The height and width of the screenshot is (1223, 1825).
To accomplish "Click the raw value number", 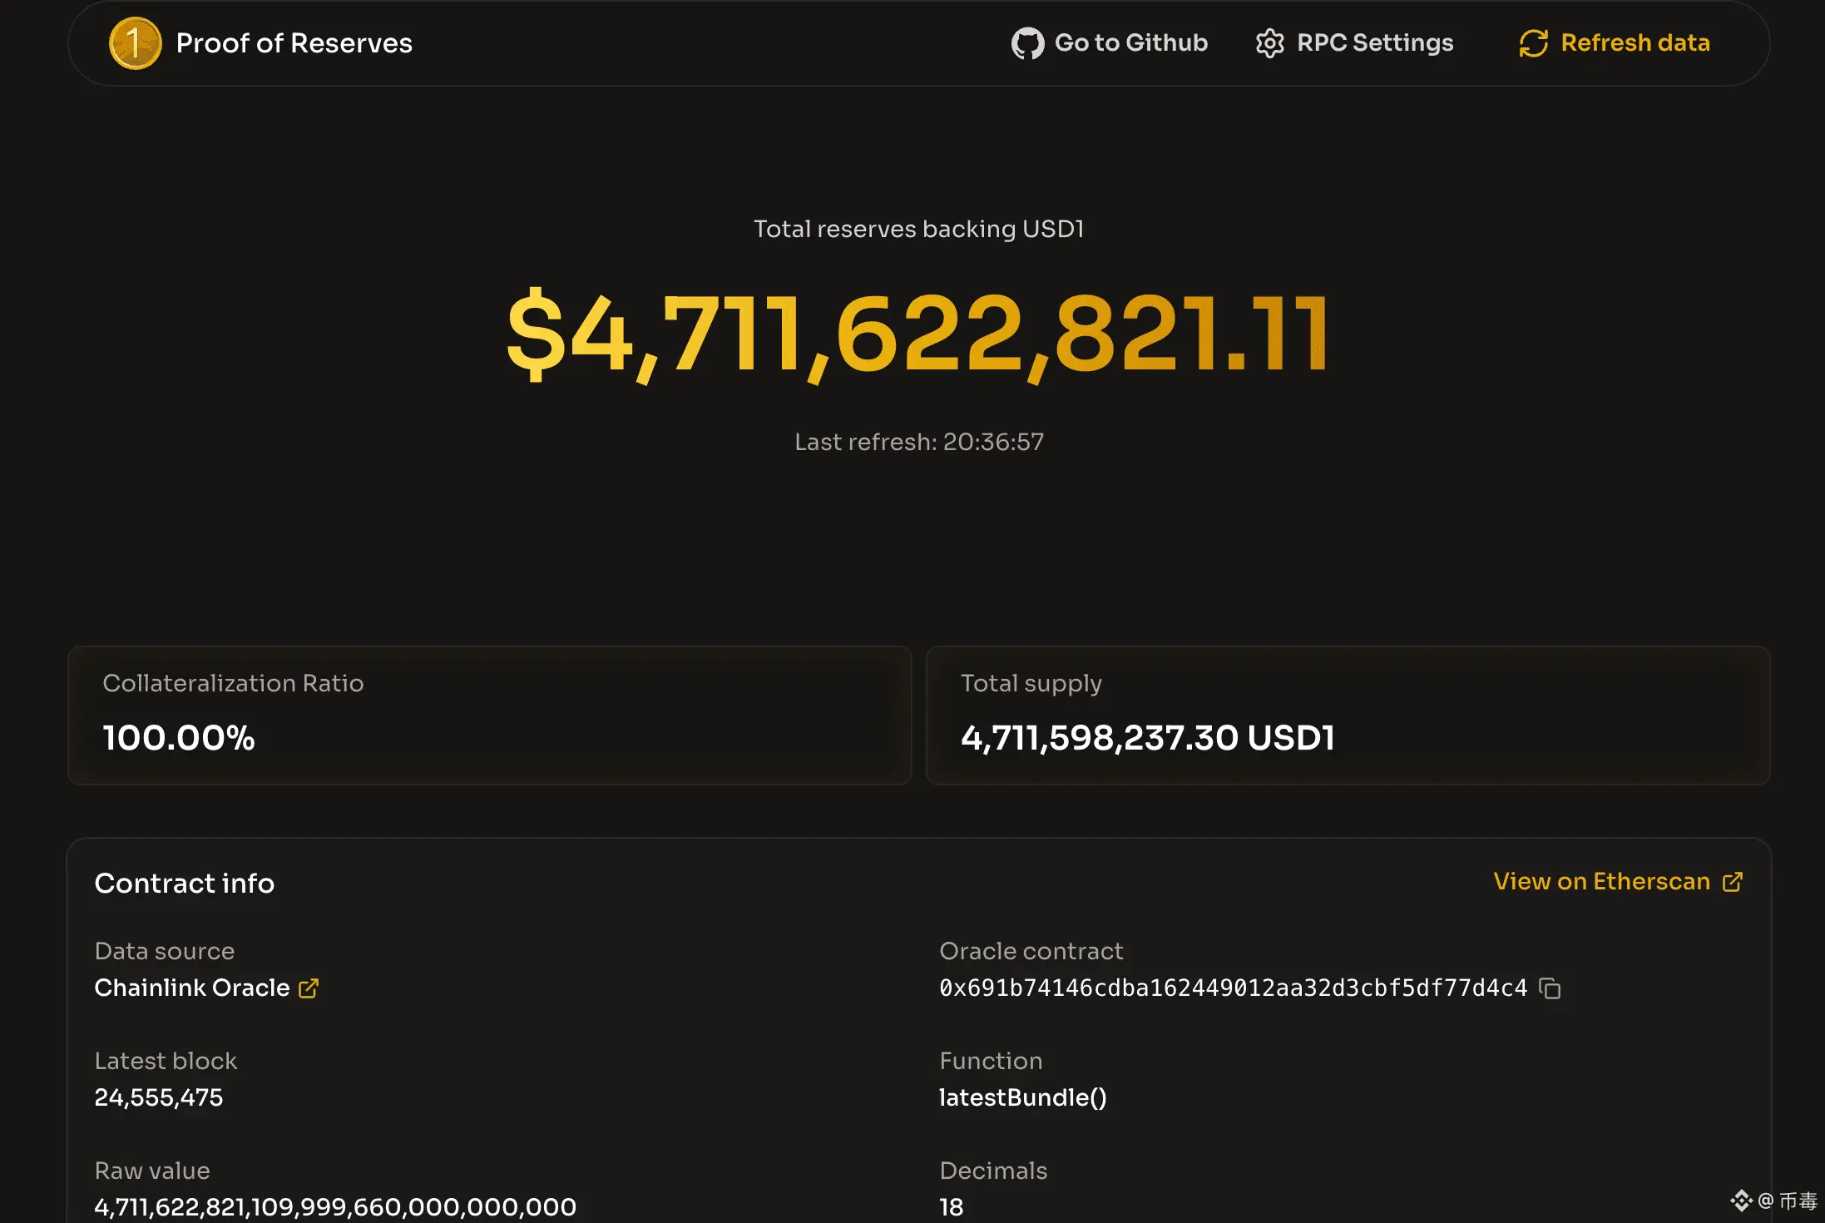I will pyautogui.click(x=334, y=1207).
